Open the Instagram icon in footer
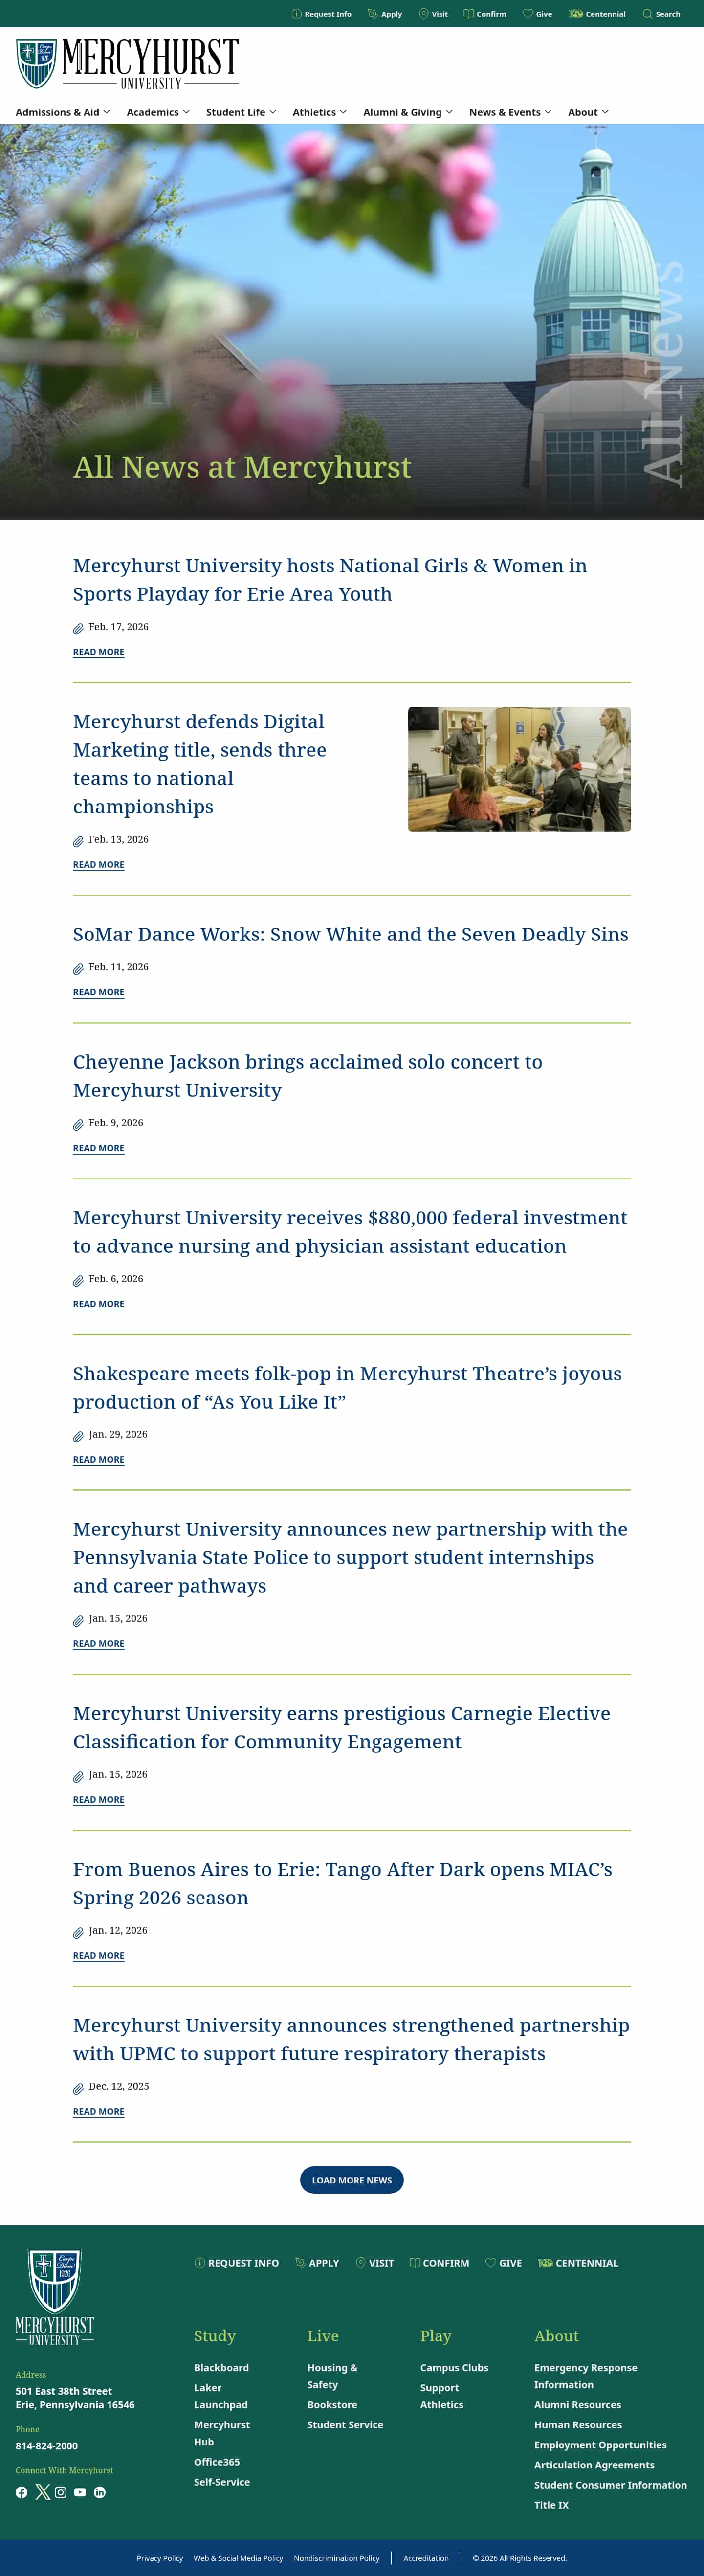Image resolution: width=704 pixels, height=2576 pixels. click(x=61, y=2492)
